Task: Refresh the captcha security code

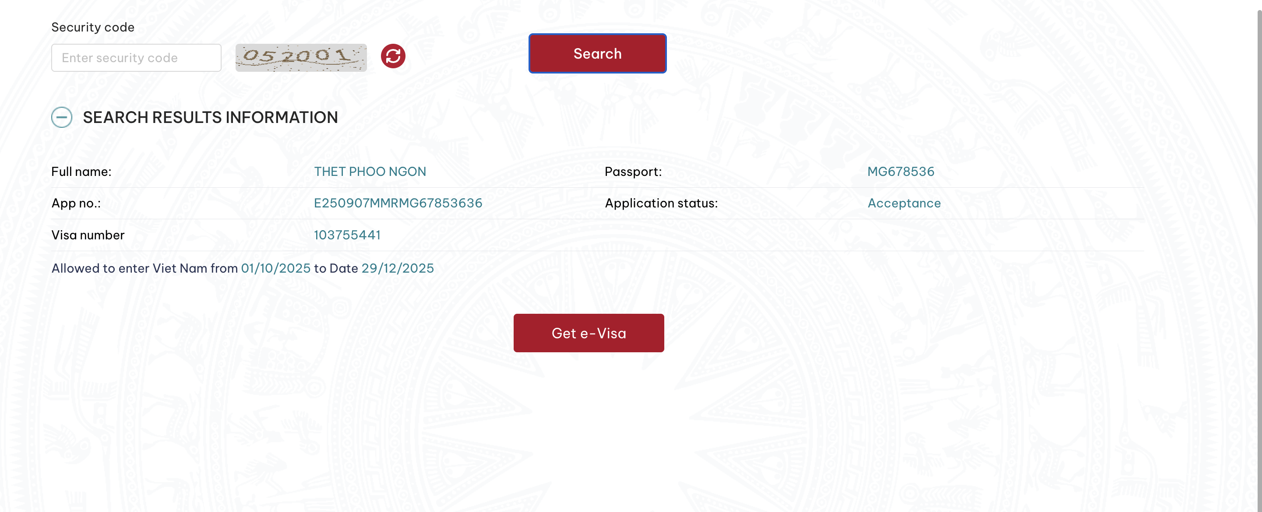Action: coord(393,56)
